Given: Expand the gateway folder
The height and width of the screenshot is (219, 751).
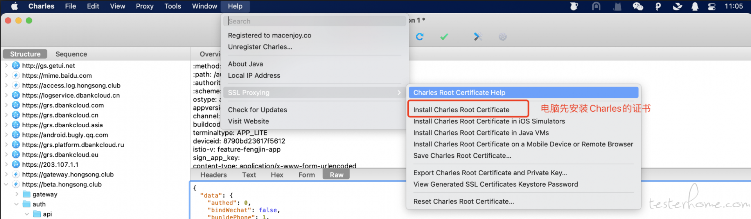Looking at the screenshot, I should [16, 194].
